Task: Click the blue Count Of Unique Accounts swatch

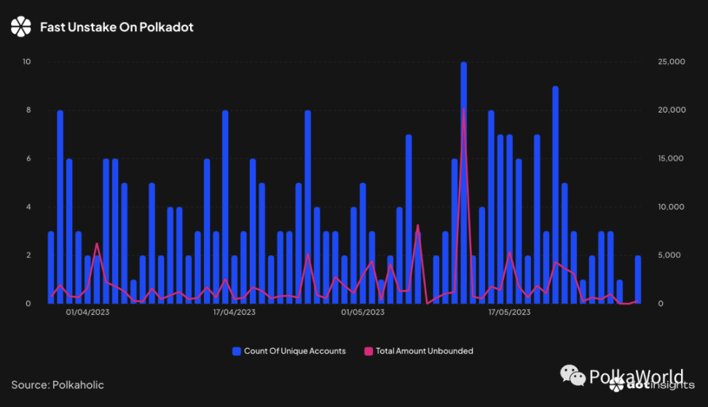Action: 237,351
